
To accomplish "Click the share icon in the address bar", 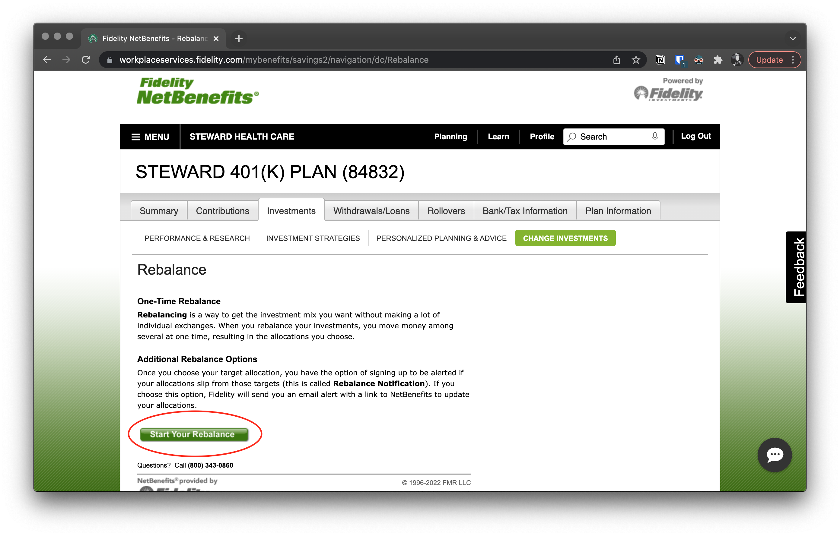I will coord(616,60).
